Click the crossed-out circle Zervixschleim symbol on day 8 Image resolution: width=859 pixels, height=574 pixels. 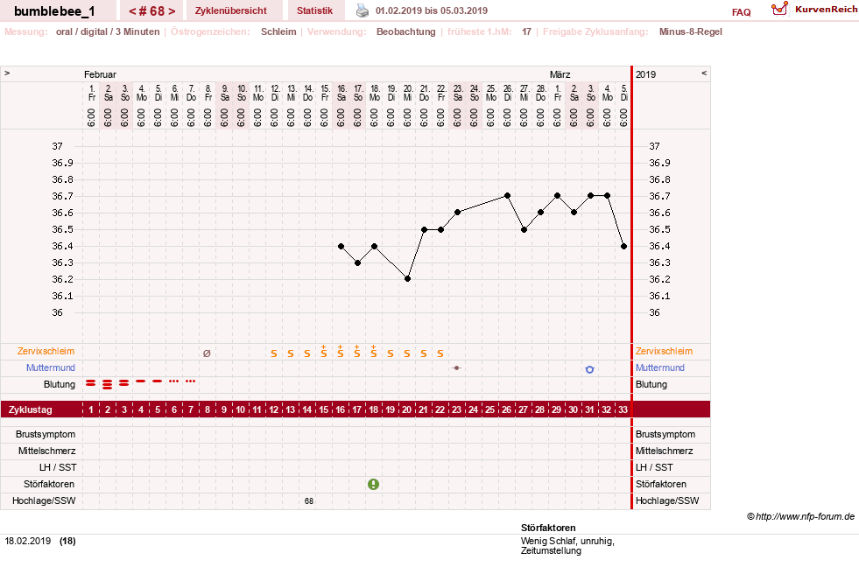207,353
